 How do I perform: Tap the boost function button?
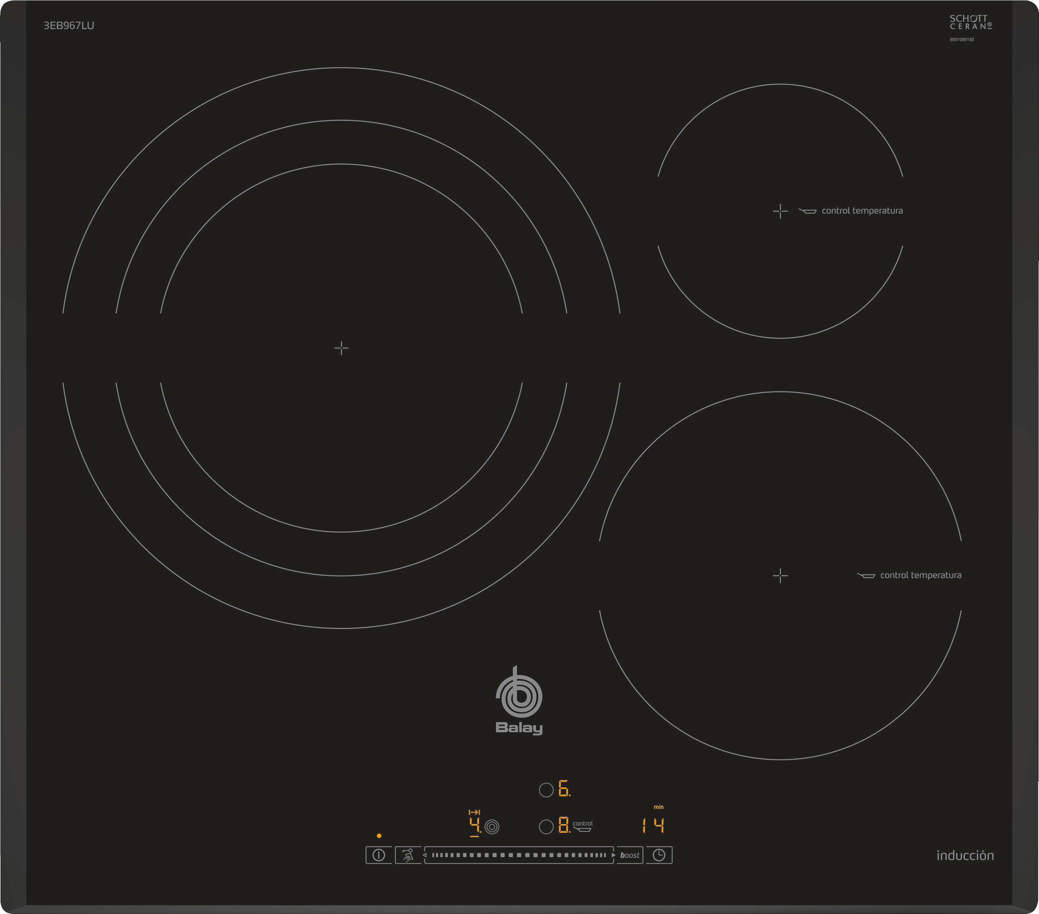pyautogui.click(x=630, y=855)
